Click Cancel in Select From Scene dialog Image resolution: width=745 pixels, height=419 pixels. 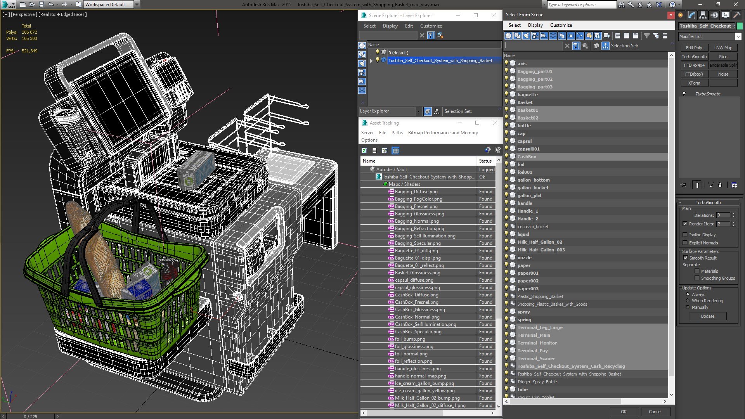655,412
